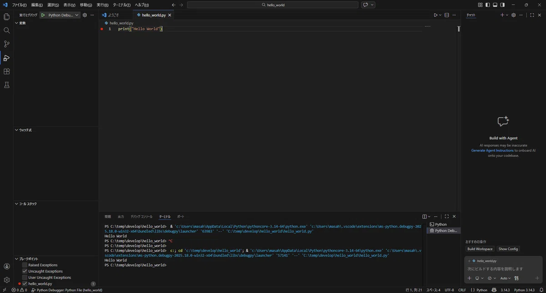This screenshot has height=293, width=546.
Task: Open the debug view more actions ellipsis
Action: click(x=92, y=15)
